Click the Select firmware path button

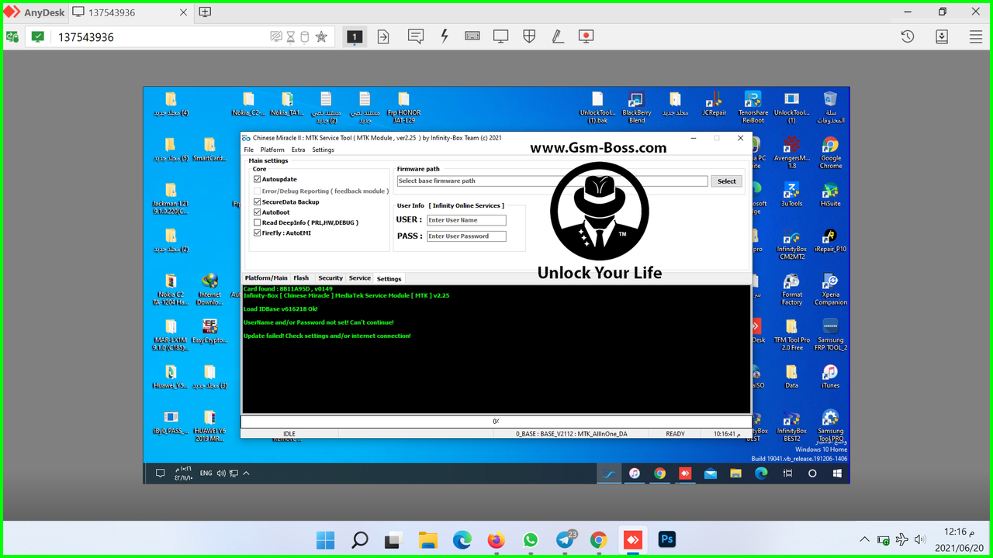[x=727, y=181]
